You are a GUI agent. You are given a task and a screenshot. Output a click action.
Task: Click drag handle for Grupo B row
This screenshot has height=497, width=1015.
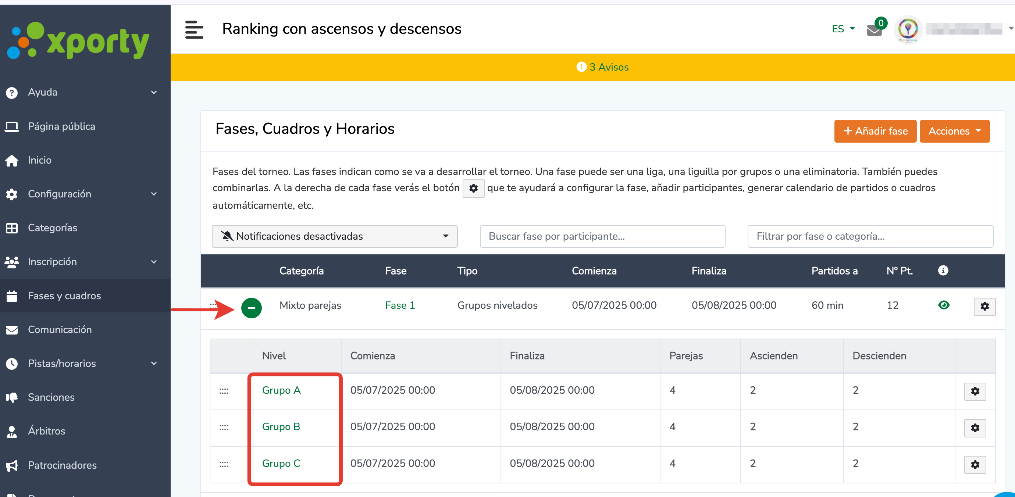(224, 427)
